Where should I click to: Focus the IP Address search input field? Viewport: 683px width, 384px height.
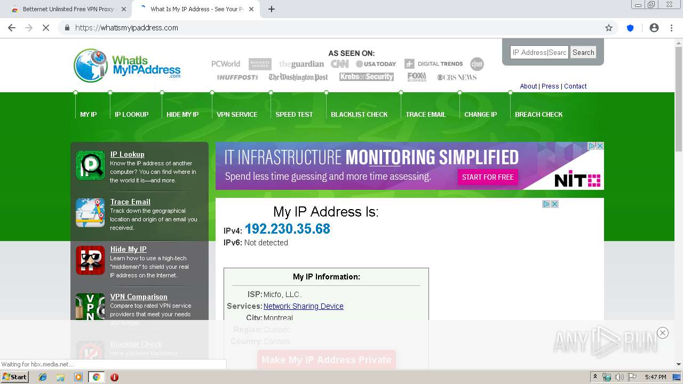(x=539, y=52)
